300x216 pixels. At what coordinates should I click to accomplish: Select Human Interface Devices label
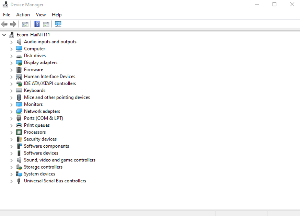[x=49, y=77]
